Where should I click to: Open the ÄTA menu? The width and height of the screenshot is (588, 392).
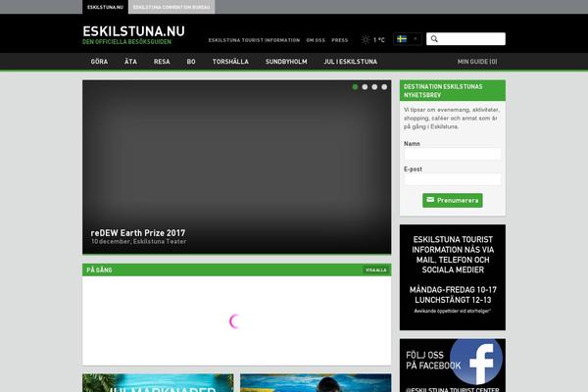[131, 62]
